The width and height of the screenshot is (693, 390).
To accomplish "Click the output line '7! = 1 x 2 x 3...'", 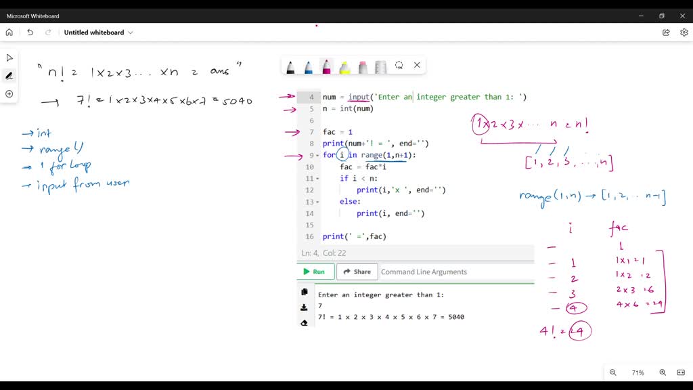I will click(x=391, y=317).
